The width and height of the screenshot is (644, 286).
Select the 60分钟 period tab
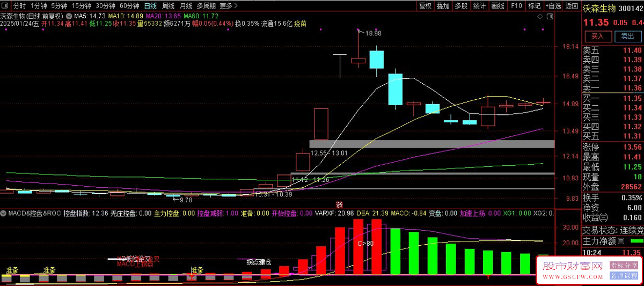pyautogui.click(x=129, y=6)
